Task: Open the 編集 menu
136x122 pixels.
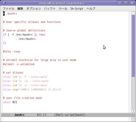Action: (x=20, y=9)
